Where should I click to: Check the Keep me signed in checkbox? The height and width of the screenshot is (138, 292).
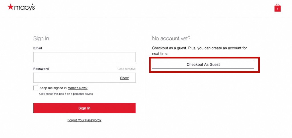pos(36,88)
